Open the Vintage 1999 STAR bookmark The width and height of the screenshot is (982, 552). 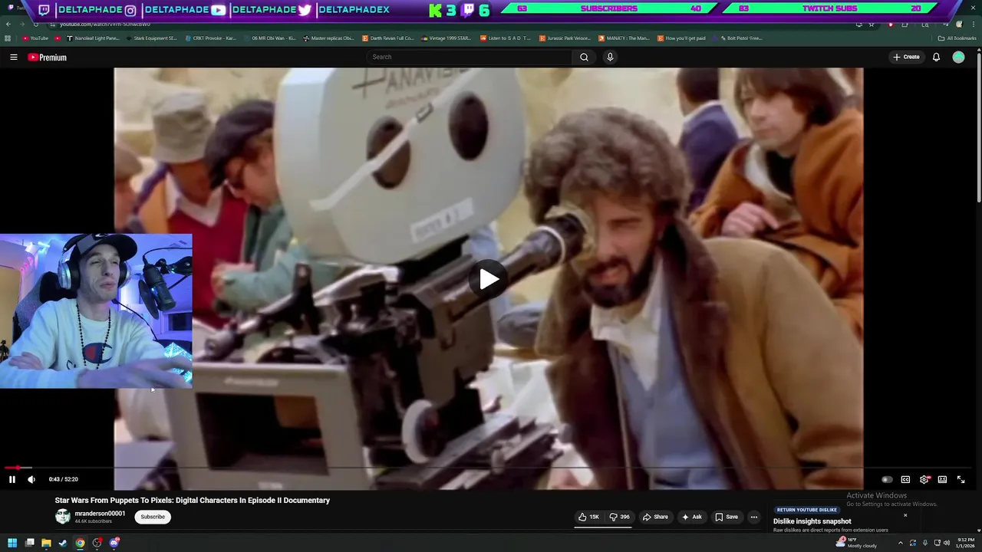[x=447, y=38]
